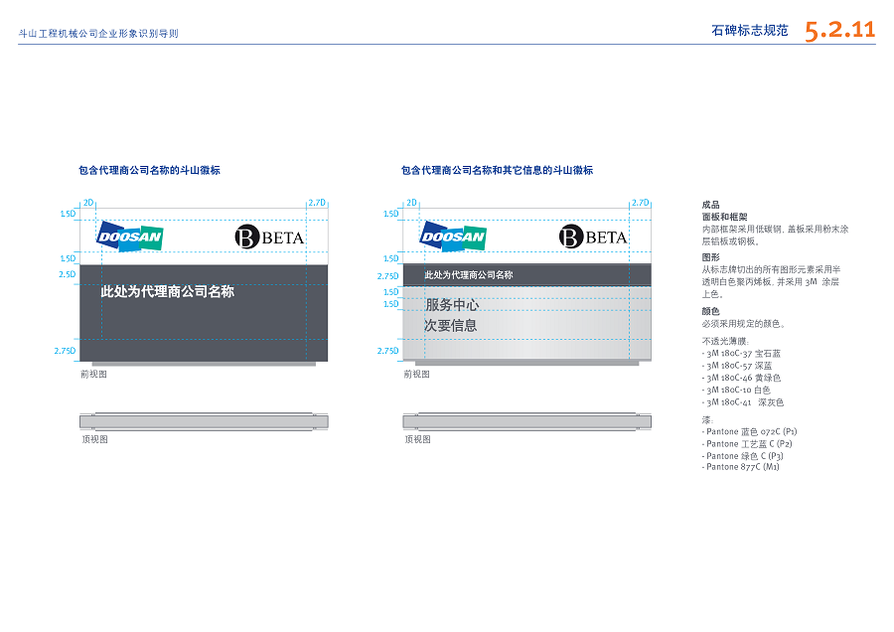894x632 pixels.
Task: Click the entry Pantone 工艺蓝 C (P2)
Action: (x=747, y=444)
